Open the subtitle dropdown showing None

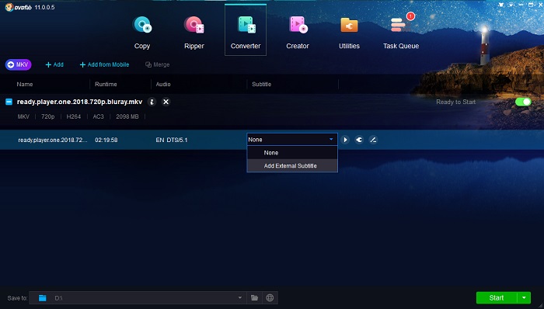(x=291, y=140)
